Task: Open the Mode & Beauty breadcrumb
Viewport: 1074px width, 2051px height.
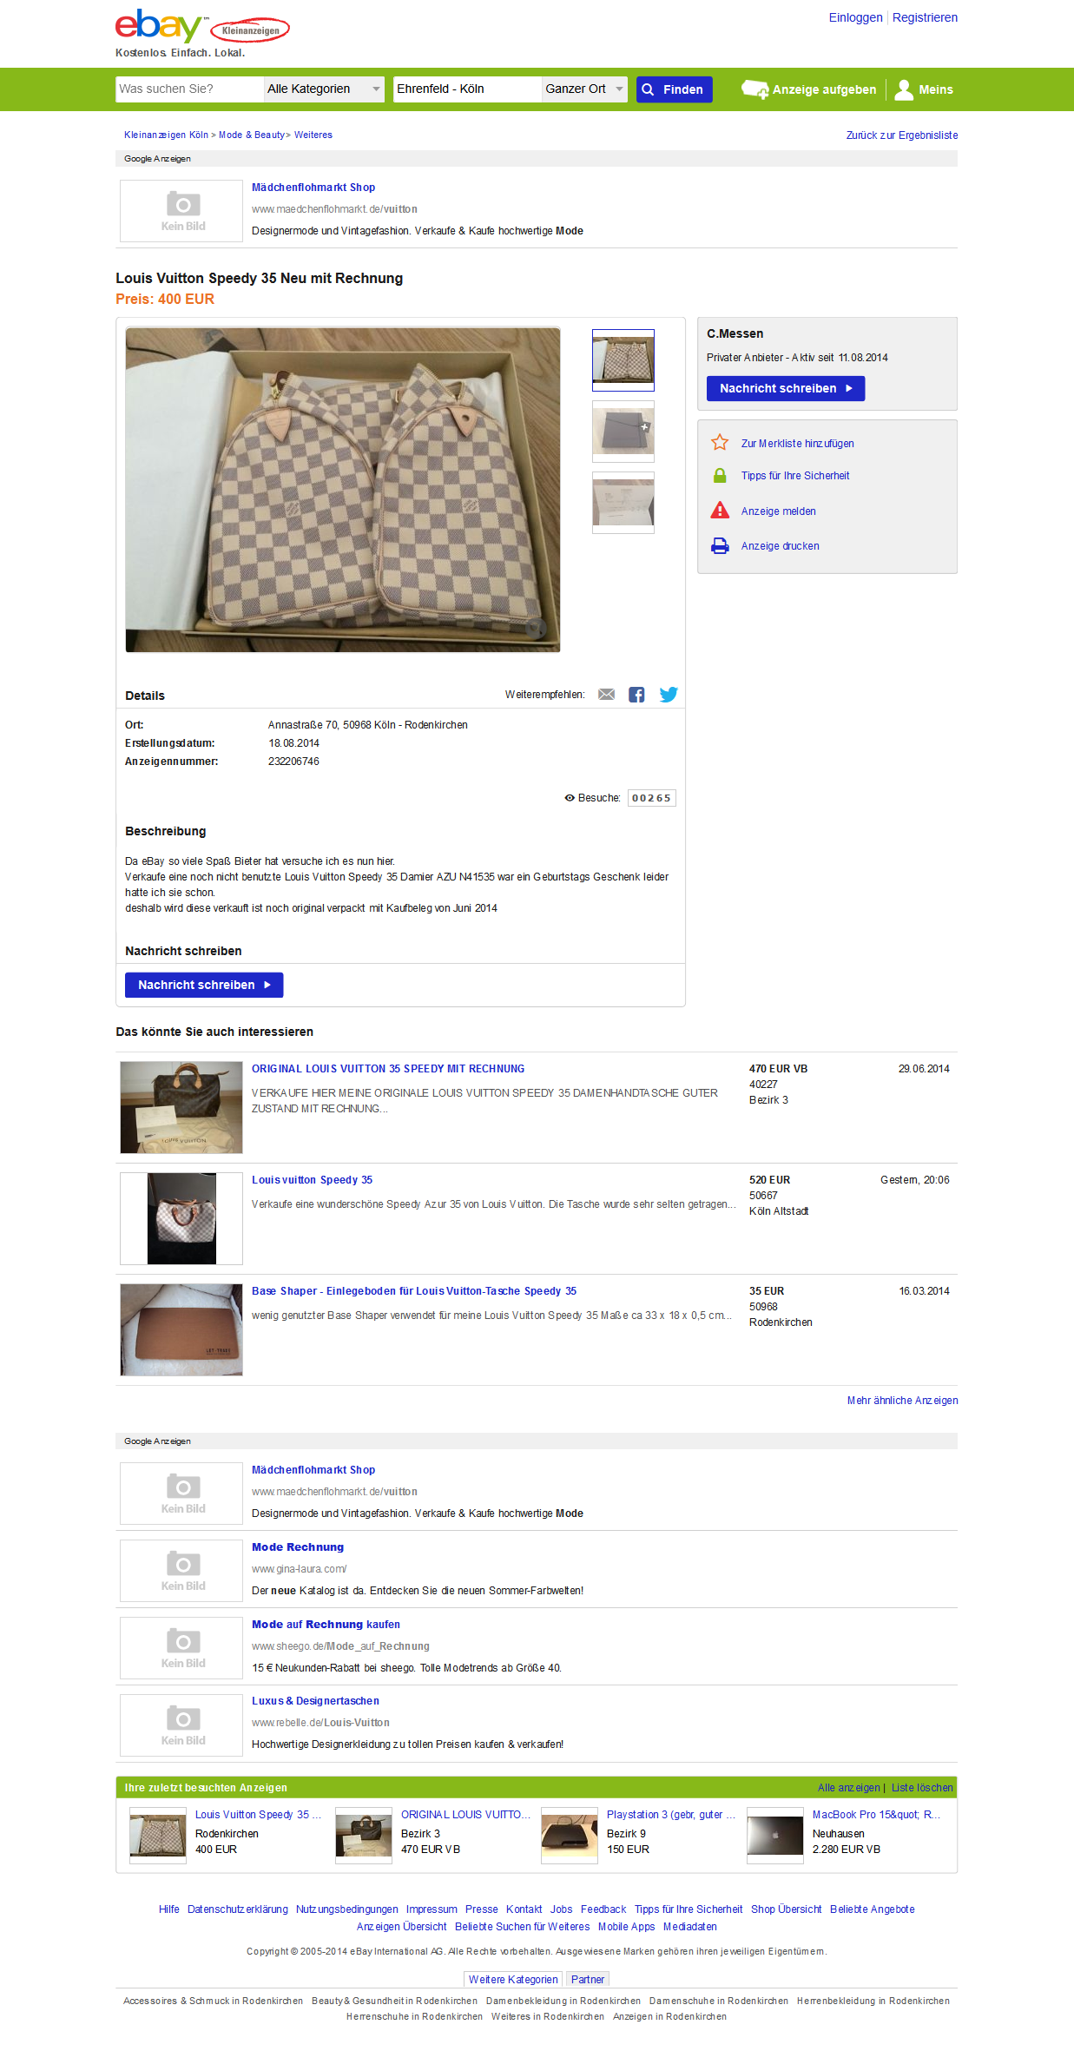Action: tap(252, 135)
